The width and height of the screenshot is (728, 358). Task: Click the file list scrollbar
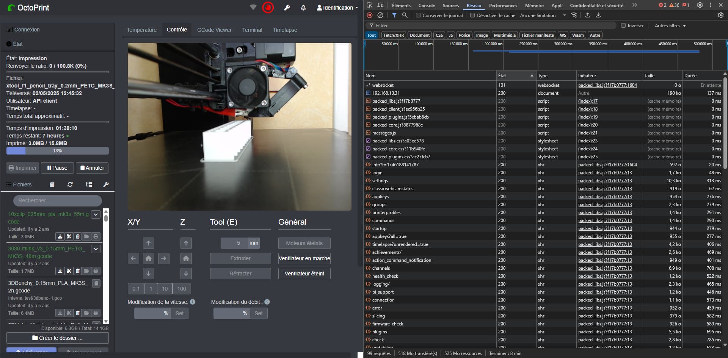(x=106, y=266)
